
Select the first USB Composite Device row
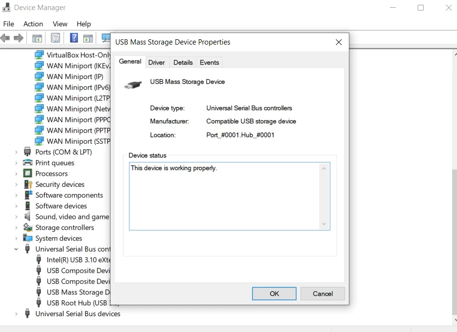(73, 271)
